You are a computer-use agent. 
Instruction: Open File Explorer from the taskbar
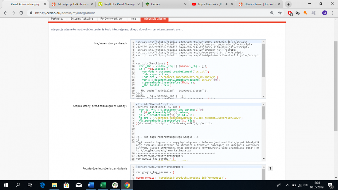[x=54, y=185]
